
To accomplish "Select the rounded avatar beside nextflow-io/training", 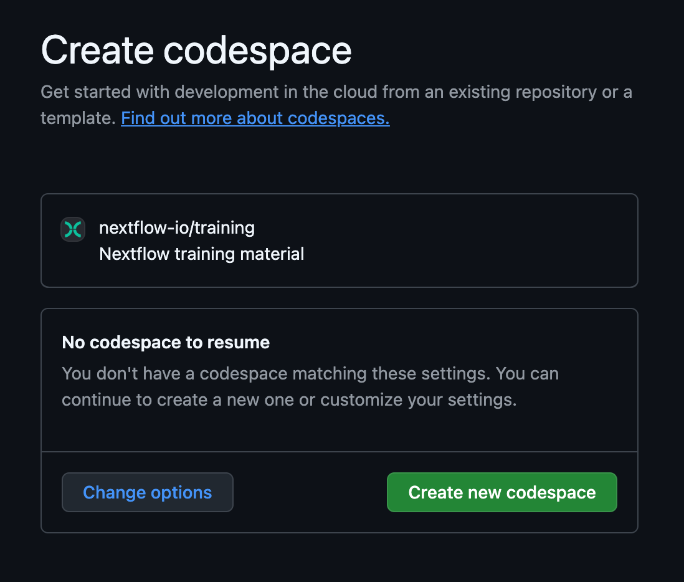I will 73,229.
